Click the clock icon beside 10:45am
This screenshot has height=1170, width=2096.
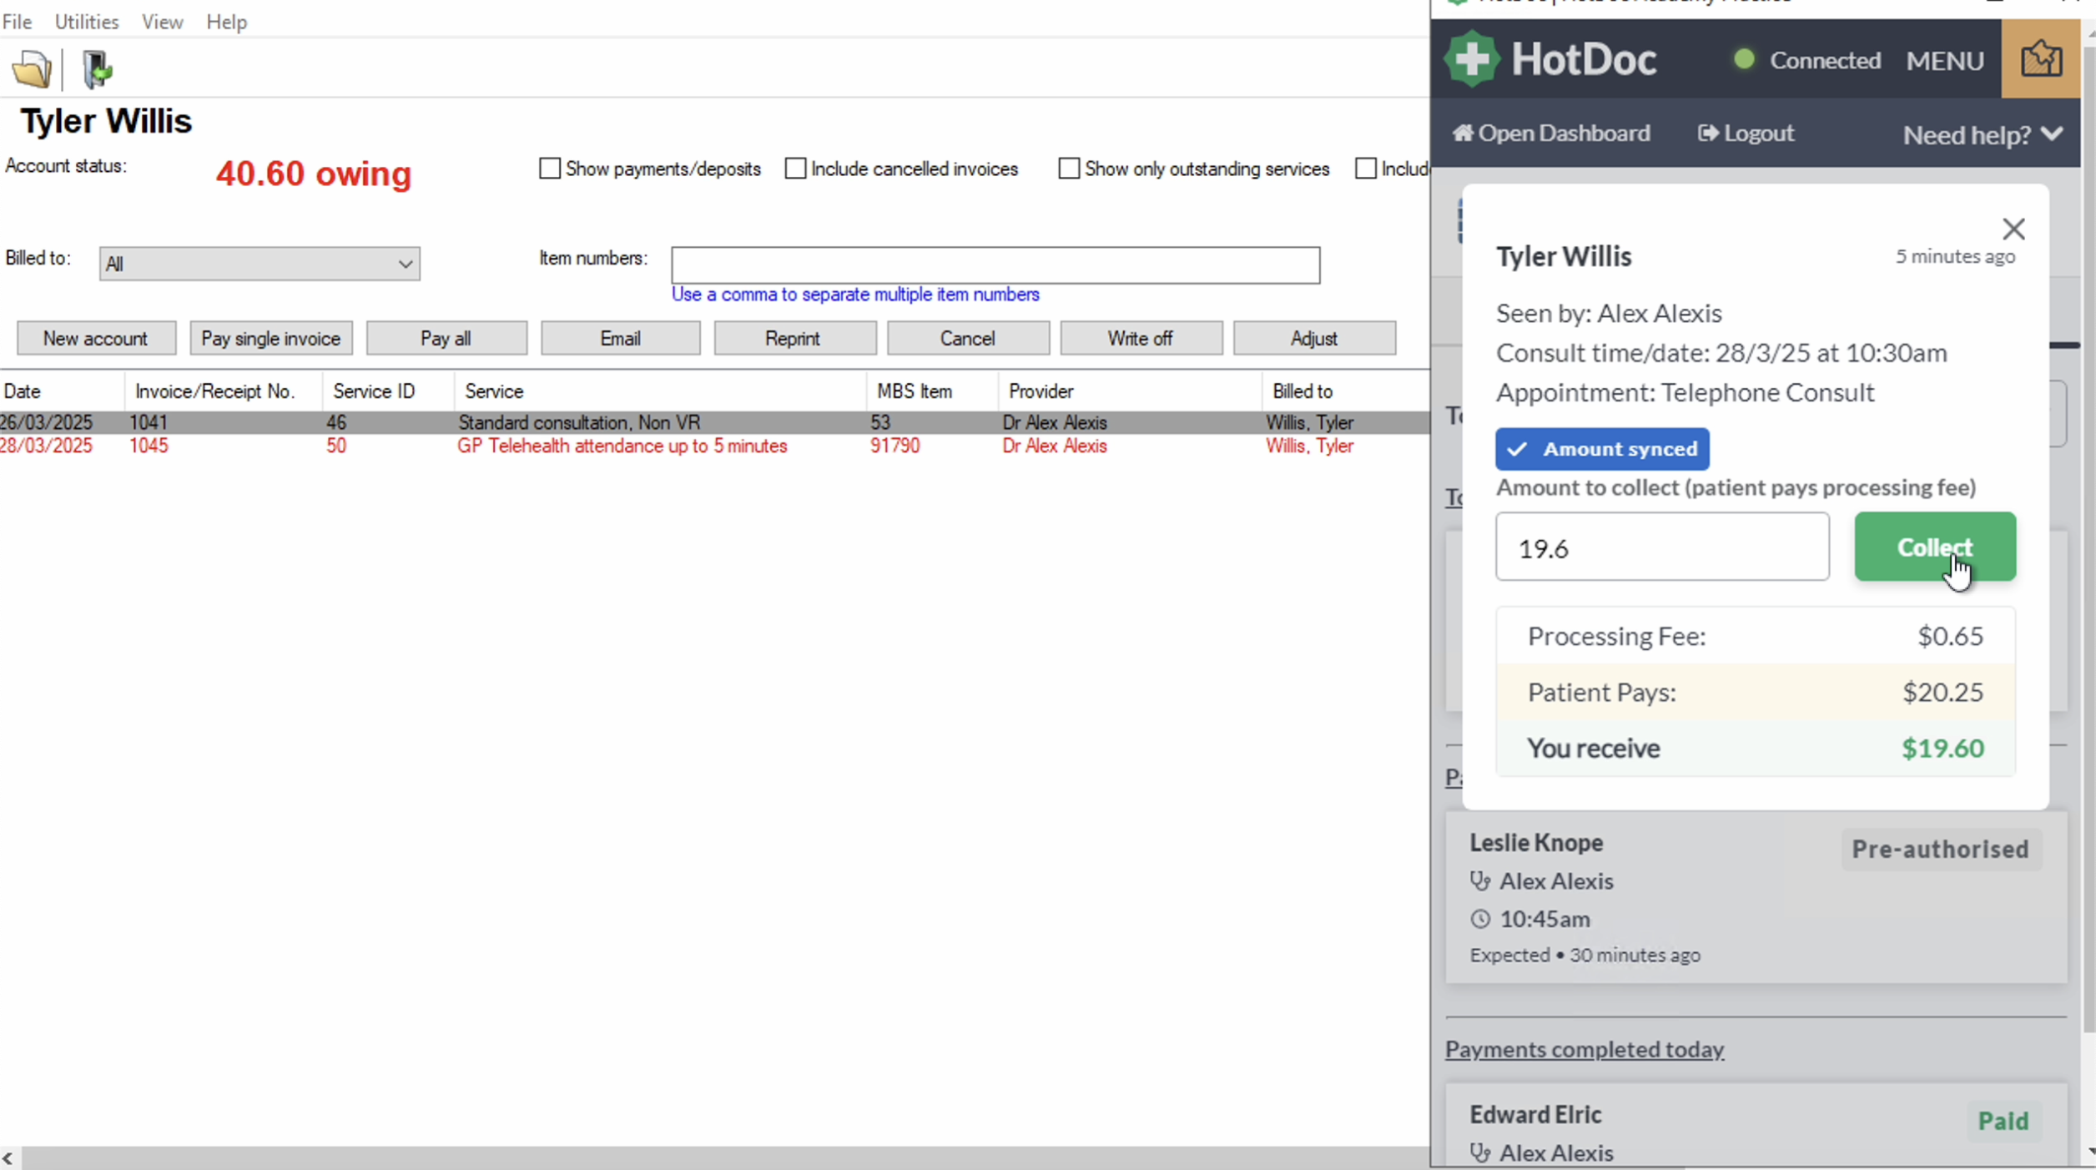coord(1480,919)
